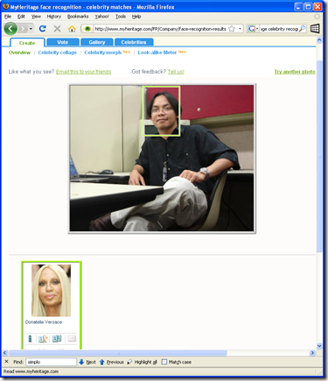The width and height of the screenshot is (328, 381).
Task: Click the vertical scrollbar down arrow
Action: 319,346
